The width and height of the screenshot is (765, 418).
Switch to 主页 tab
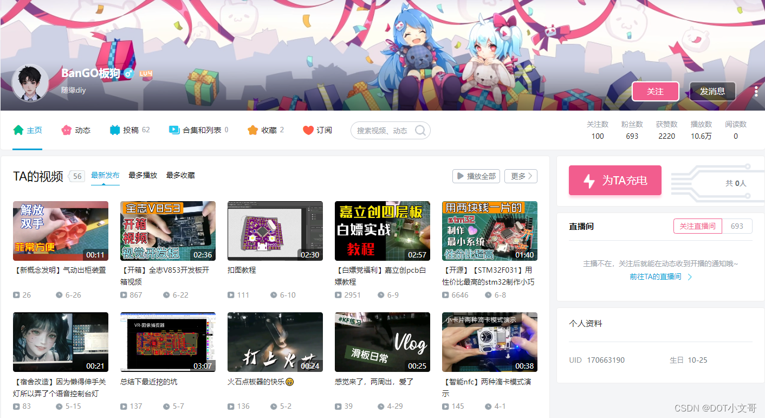(x=28, y=130)
